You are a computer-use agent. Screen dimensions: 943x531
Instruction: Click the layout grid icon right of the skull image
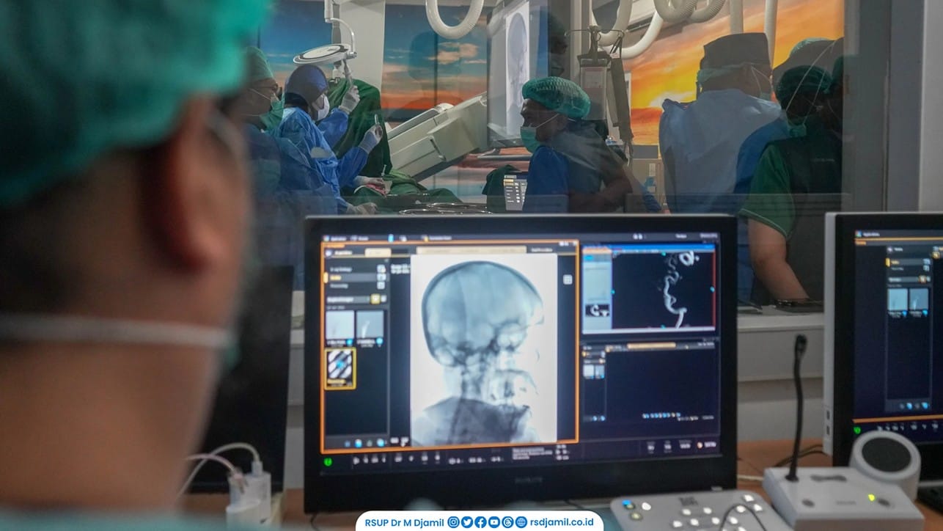point(568,279)
